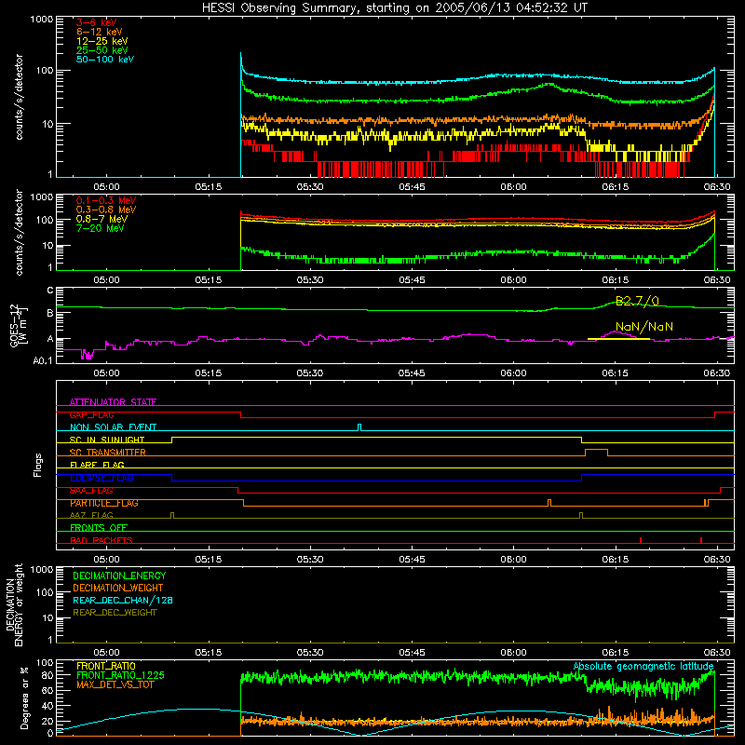Click the FRONT_RATIO legend label

(x=106, y=666)
